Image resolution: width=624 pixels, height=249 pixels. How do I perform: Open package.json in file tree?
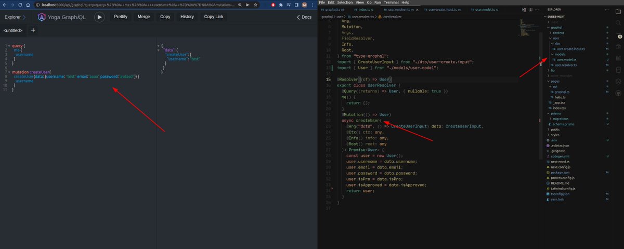pyautogui.click(x=558, y=172)
